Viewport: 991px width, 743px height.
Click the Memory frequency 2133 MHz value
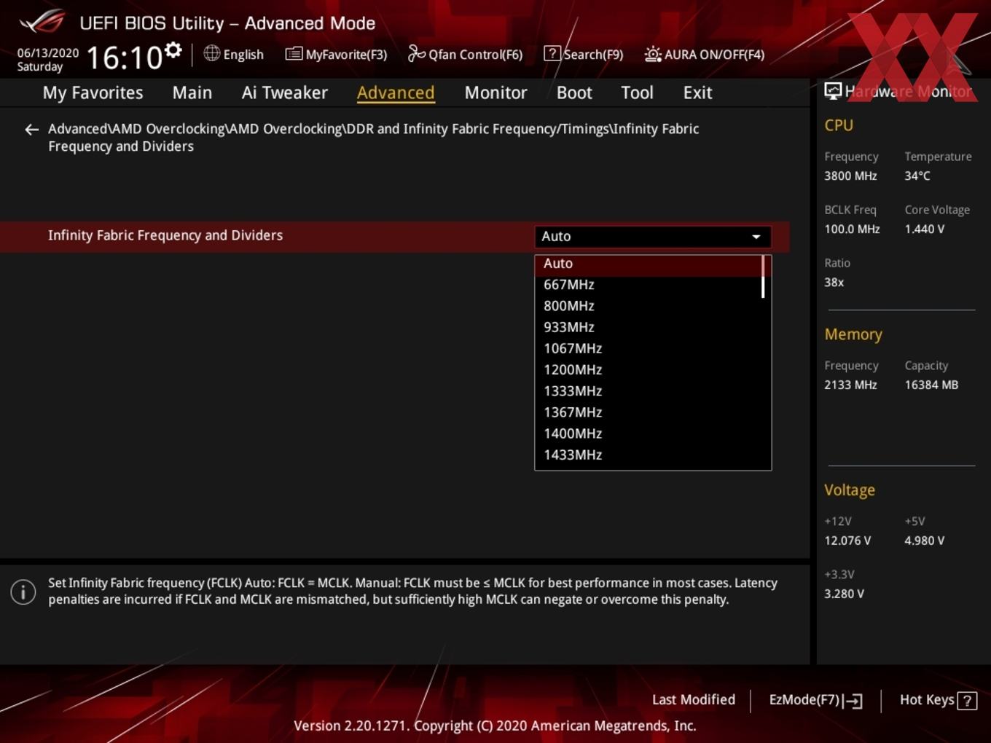tap(850, 385)
